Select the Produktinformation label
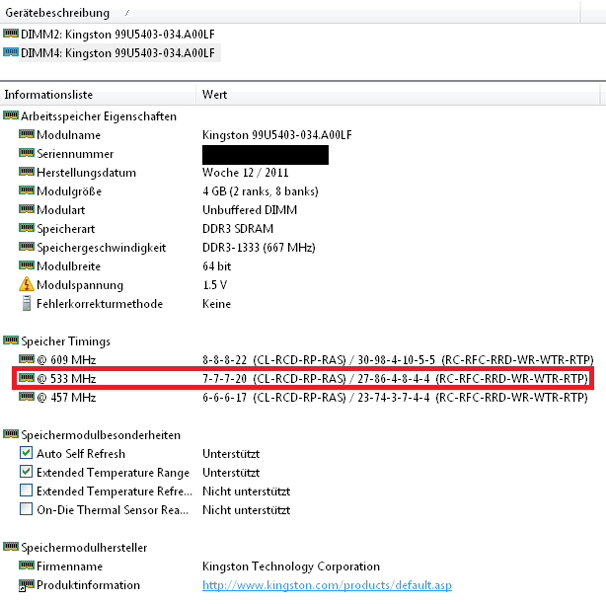This screenshot has height=604, width=606. pos(88,585)
